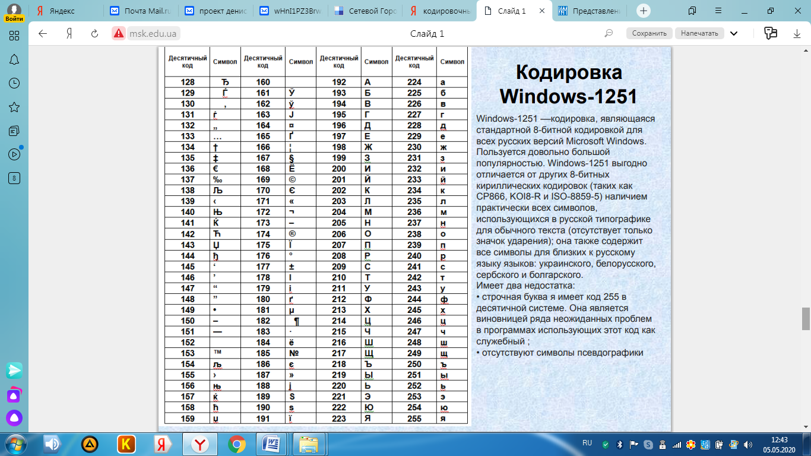The height and width of the screenshot is (456, 811).
Task: Click table cell with code 185
Action: (263, 353)
